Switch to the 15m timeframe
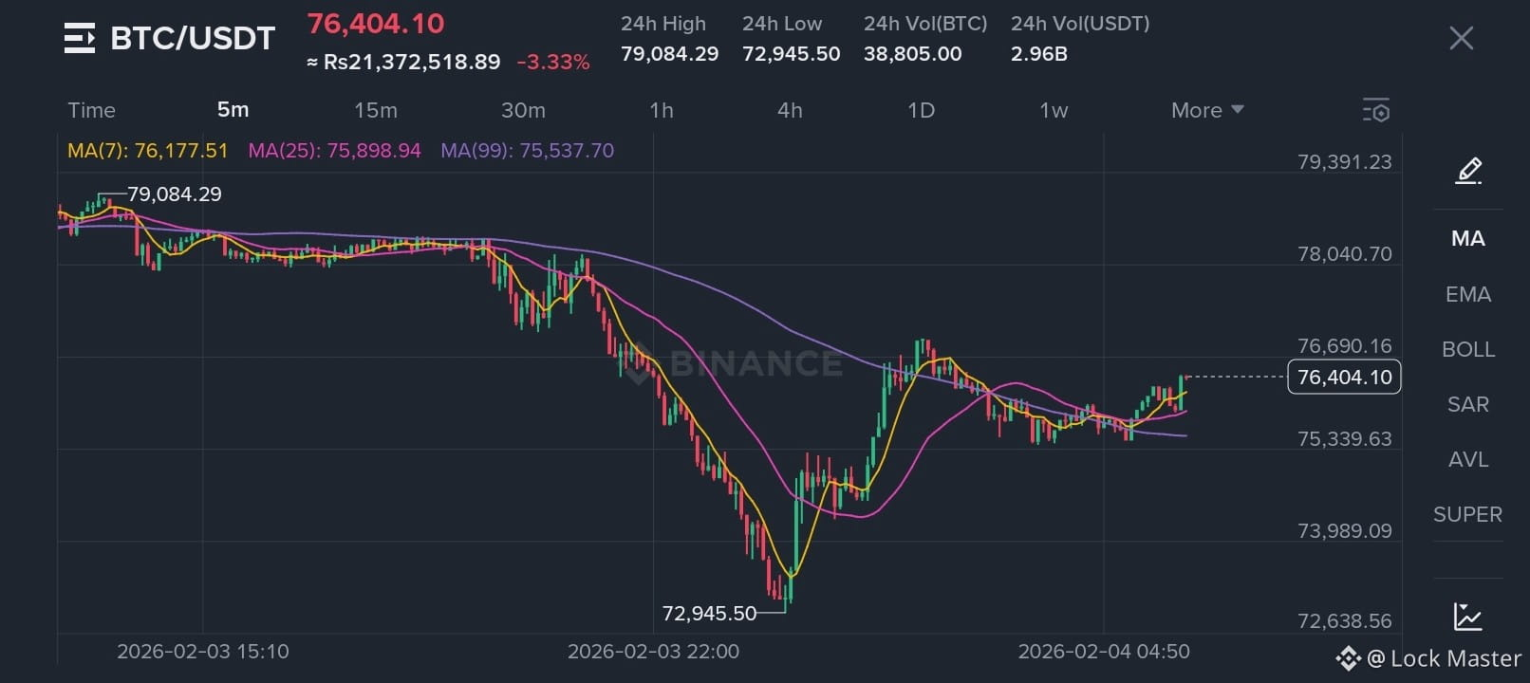This screenshot has width=1530, height=683. 376,110
